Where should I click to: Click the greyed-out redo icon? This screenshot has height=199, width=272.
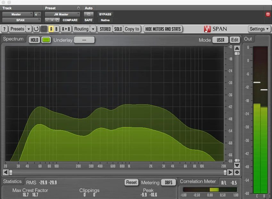pos(44,29)
